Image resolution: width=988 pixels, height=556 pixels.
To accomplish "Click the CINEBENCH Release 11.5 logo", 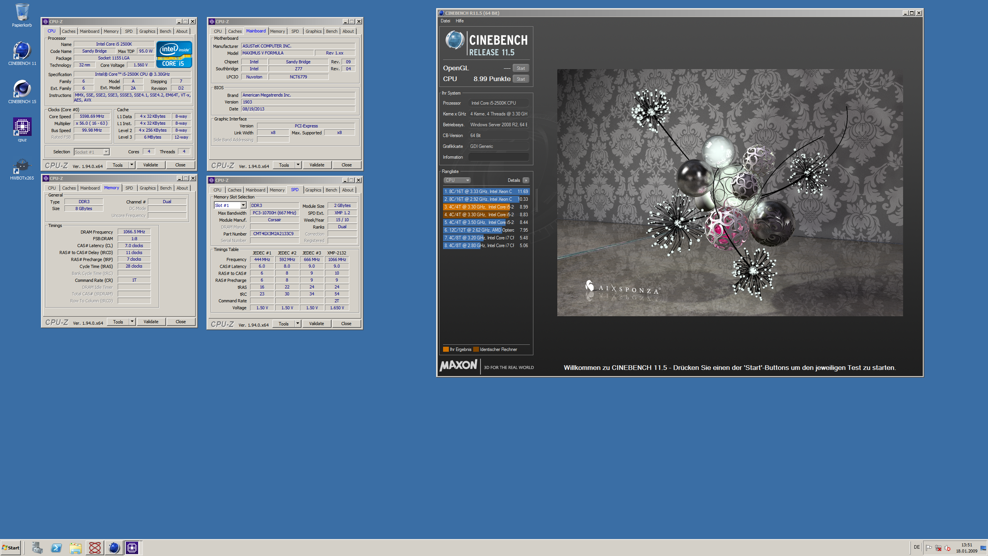I will click(486, 43).
